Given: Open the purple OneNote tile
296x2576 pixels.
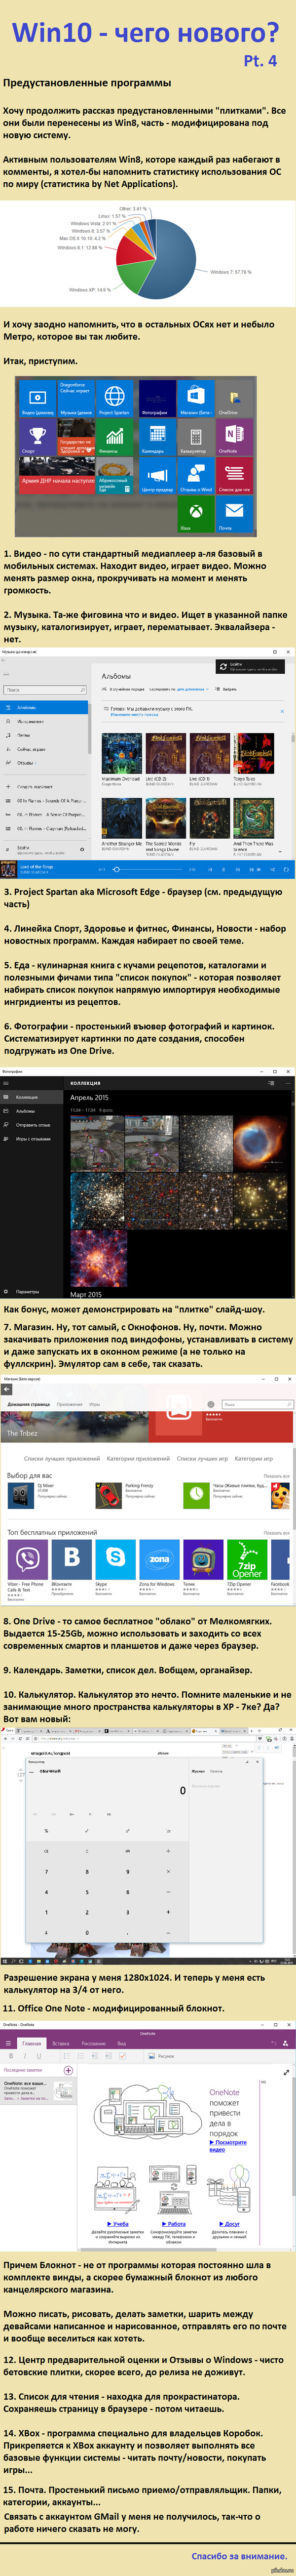Looking at the screenshot, I should click(234, 437).
